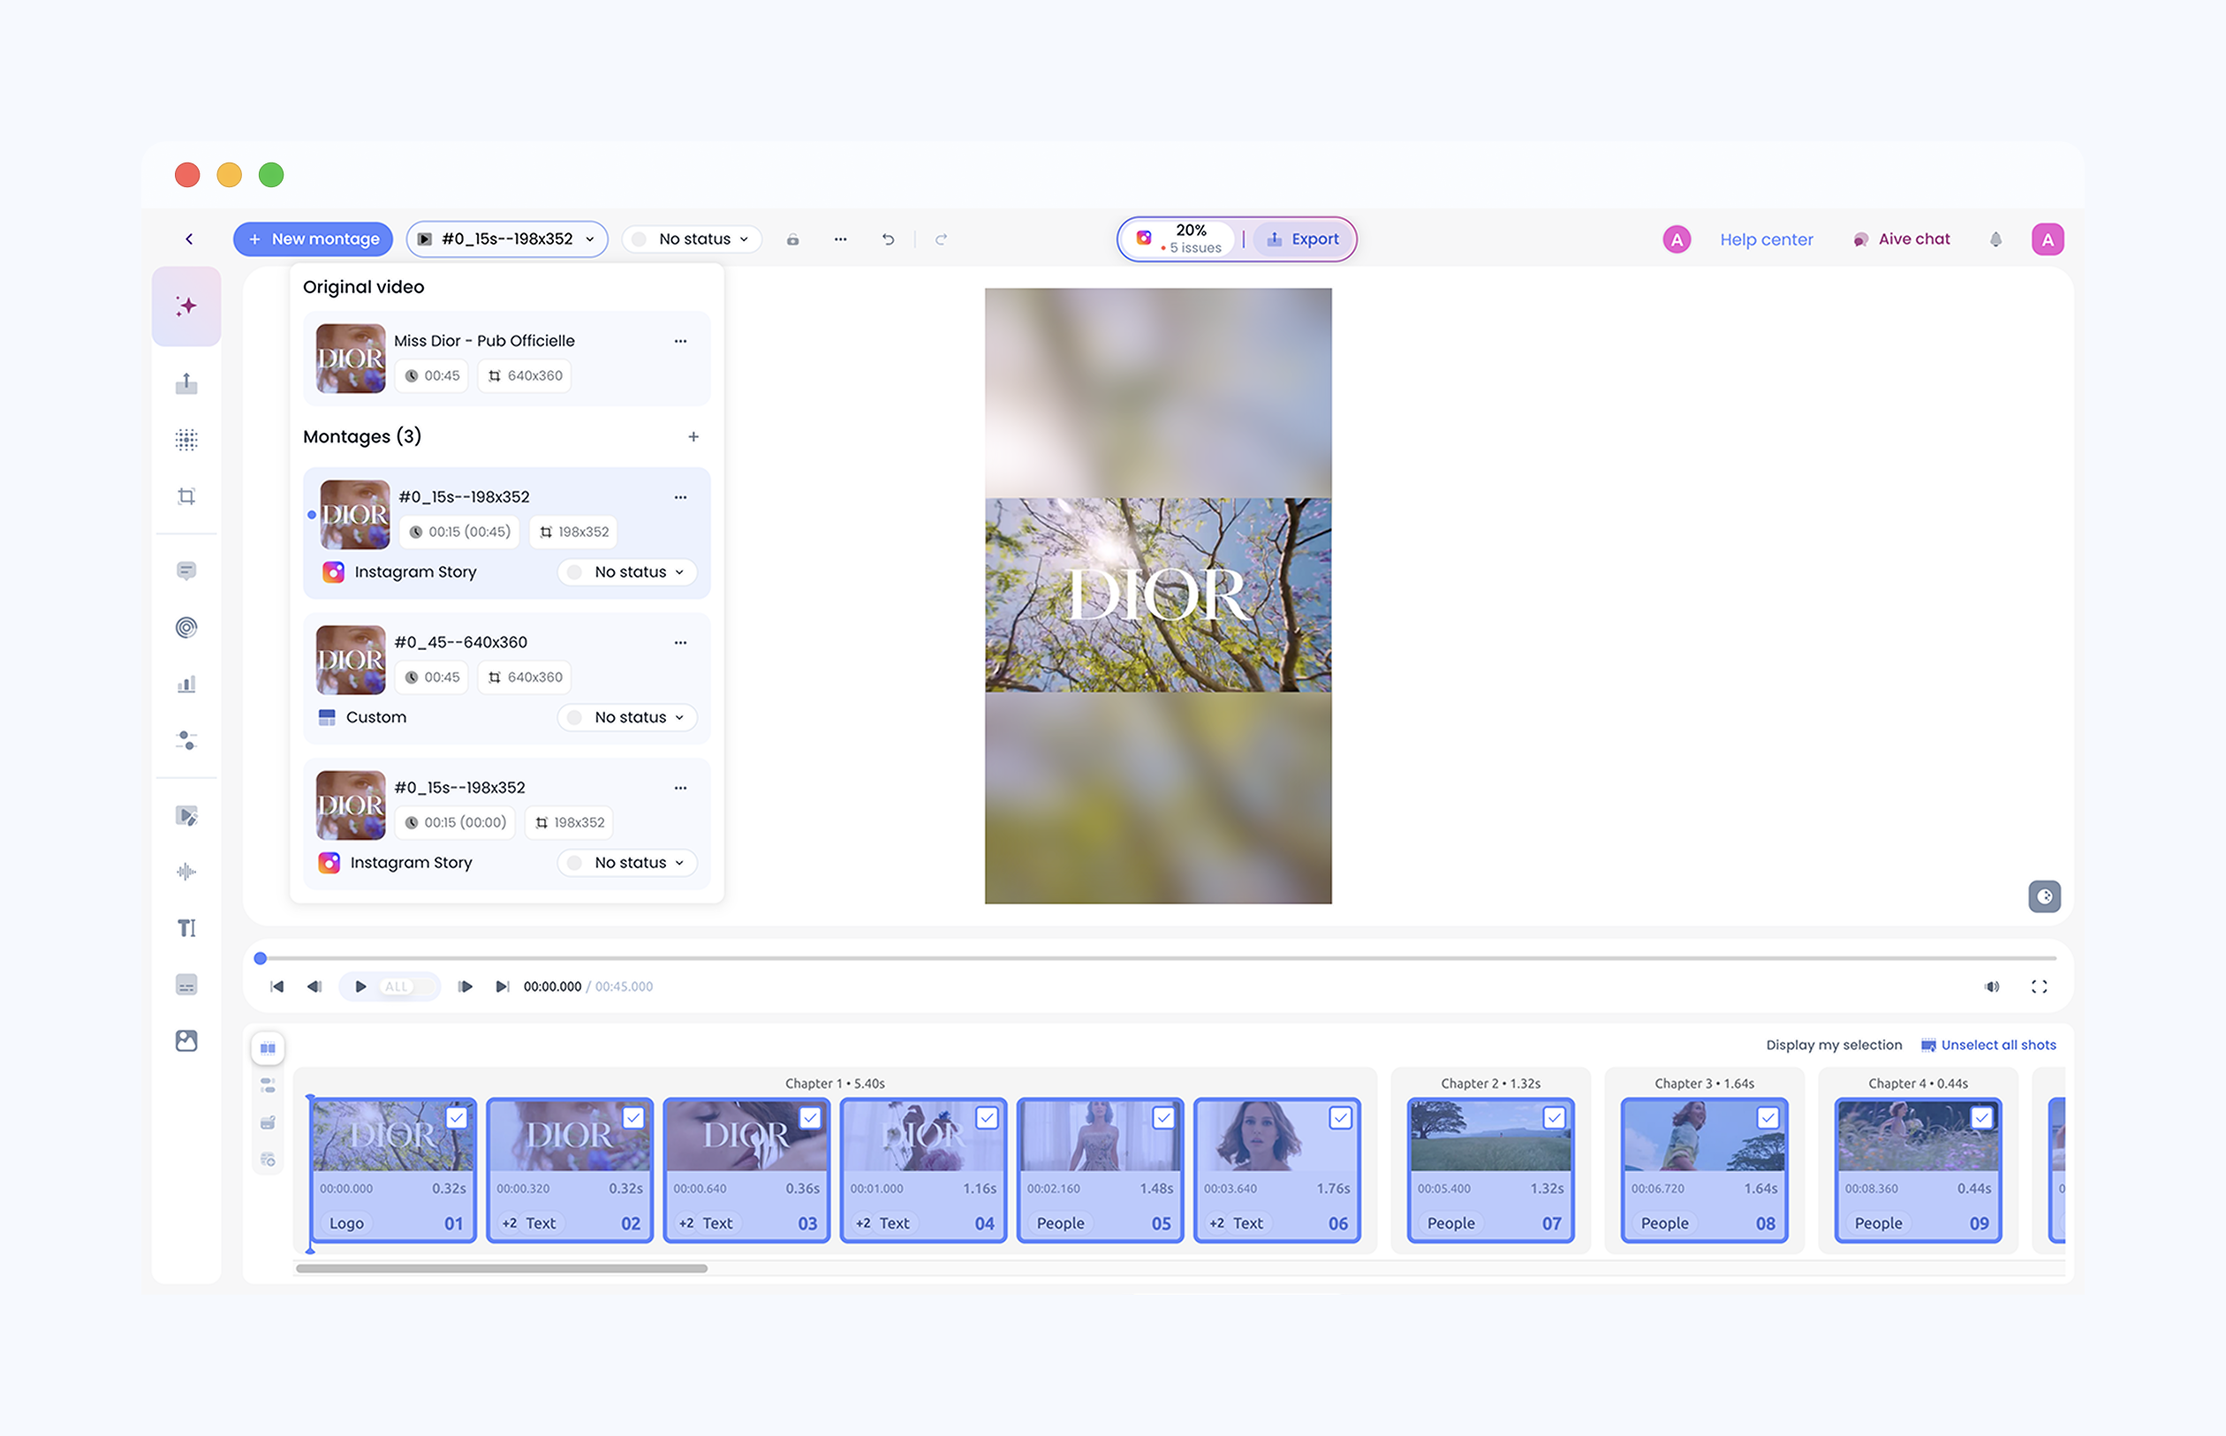Mute the player volume icon

[x=1991, y=986]
